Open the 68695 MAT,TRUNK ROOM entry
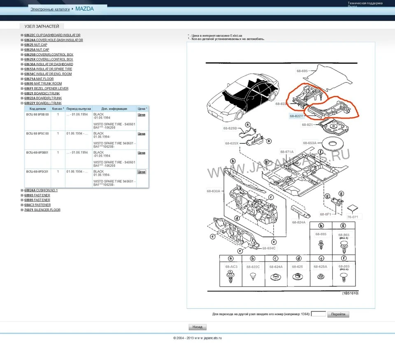This screenshot has height=345, width=395. click(x=43, y=84)
